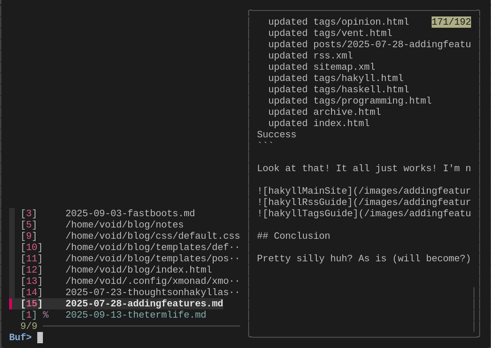Click the Buf> prompt input field

tap(39, 337)
